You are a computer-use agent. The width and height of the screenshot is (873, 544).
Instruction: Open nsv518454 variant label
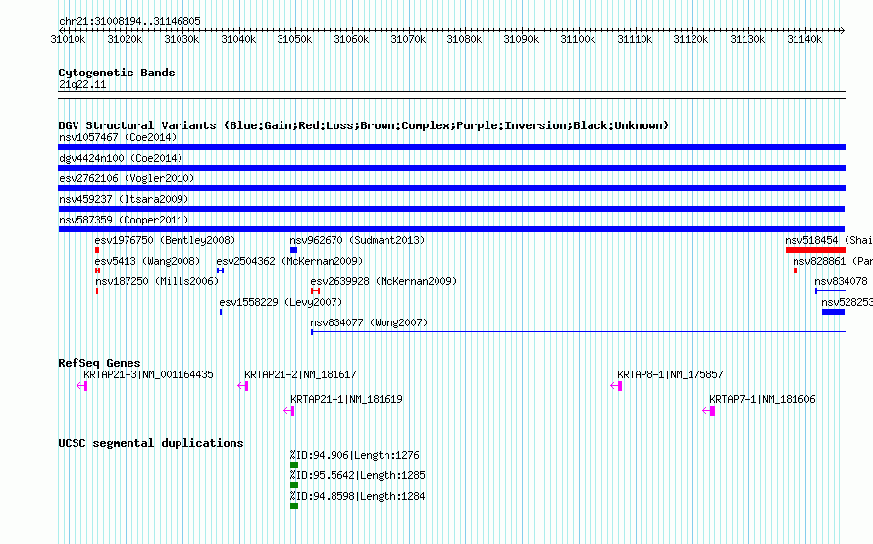click(829, 240)
